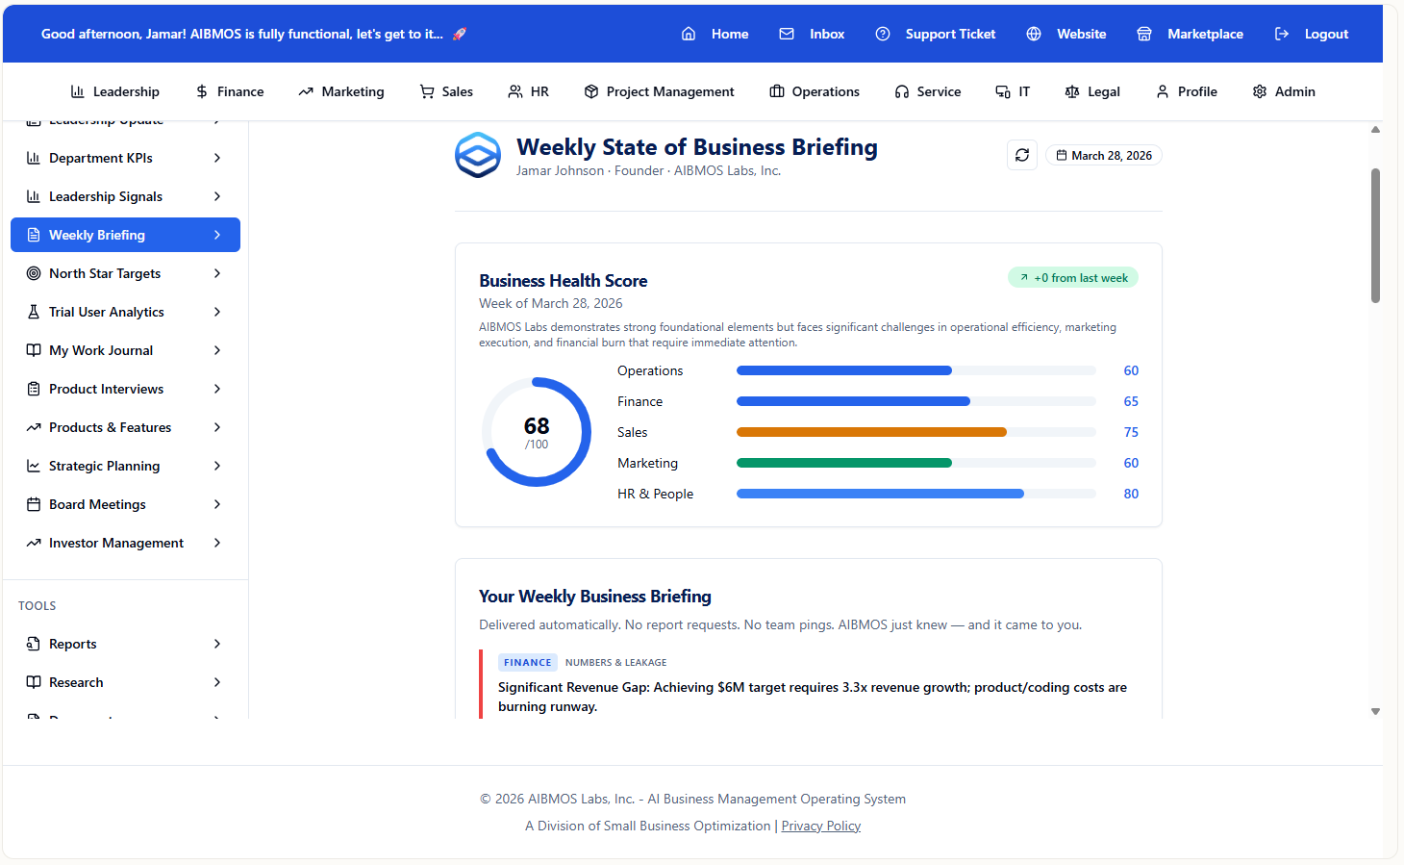Click the Finance dollar sign icon
The width and height of the screenshot is (1404, 865).
point(202,91)
